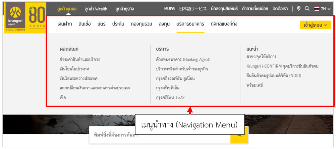
Task: Switch to ลูกค้าธุรกิจ tab
Action: (124, 9)
